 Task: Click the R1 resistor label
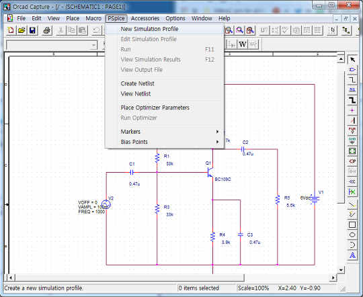pos(167,157)
